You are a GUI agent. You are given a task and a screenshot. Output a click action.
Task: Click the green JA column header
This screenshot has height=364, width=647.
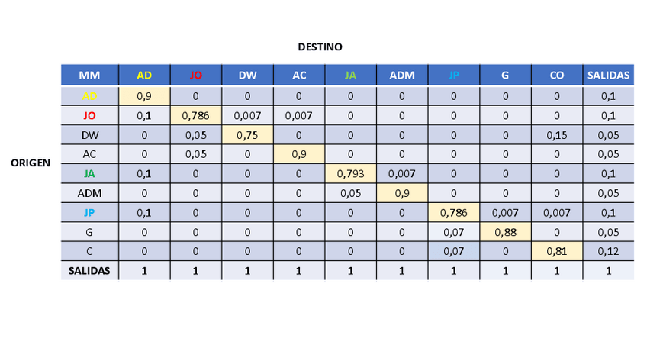pos(350,75)
